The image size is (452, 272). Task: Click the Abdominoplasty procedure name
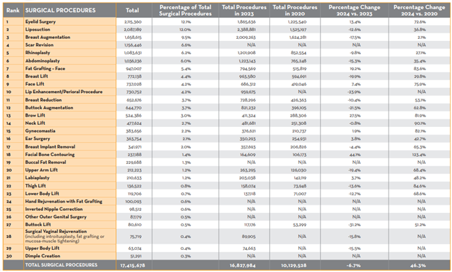click(42, 61)
